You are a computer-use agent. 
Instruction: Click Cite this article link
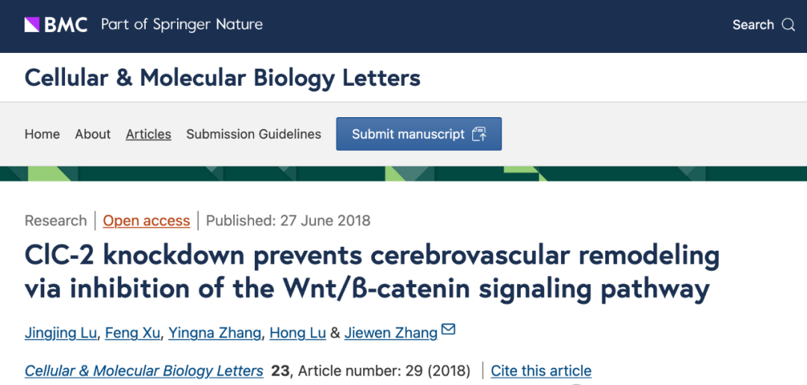[x=541, y=371]
